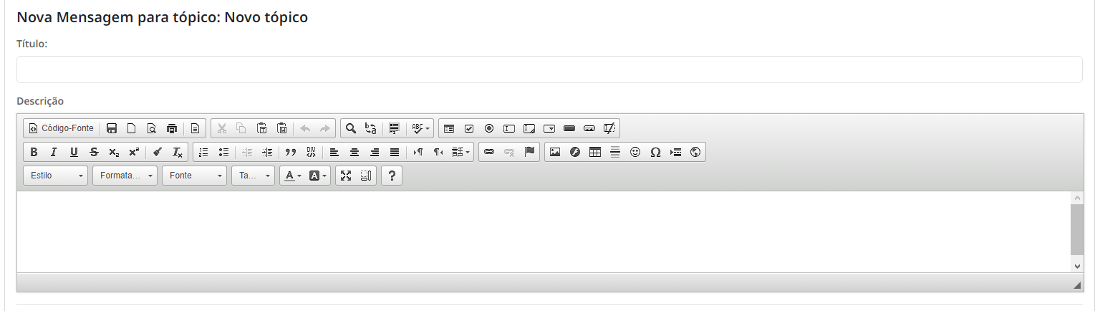Click the Copy Formatting brush icon
Image resolution: width=1100 pixels, height=311 pixels.
pyautogui.click(x=157, y=152)
